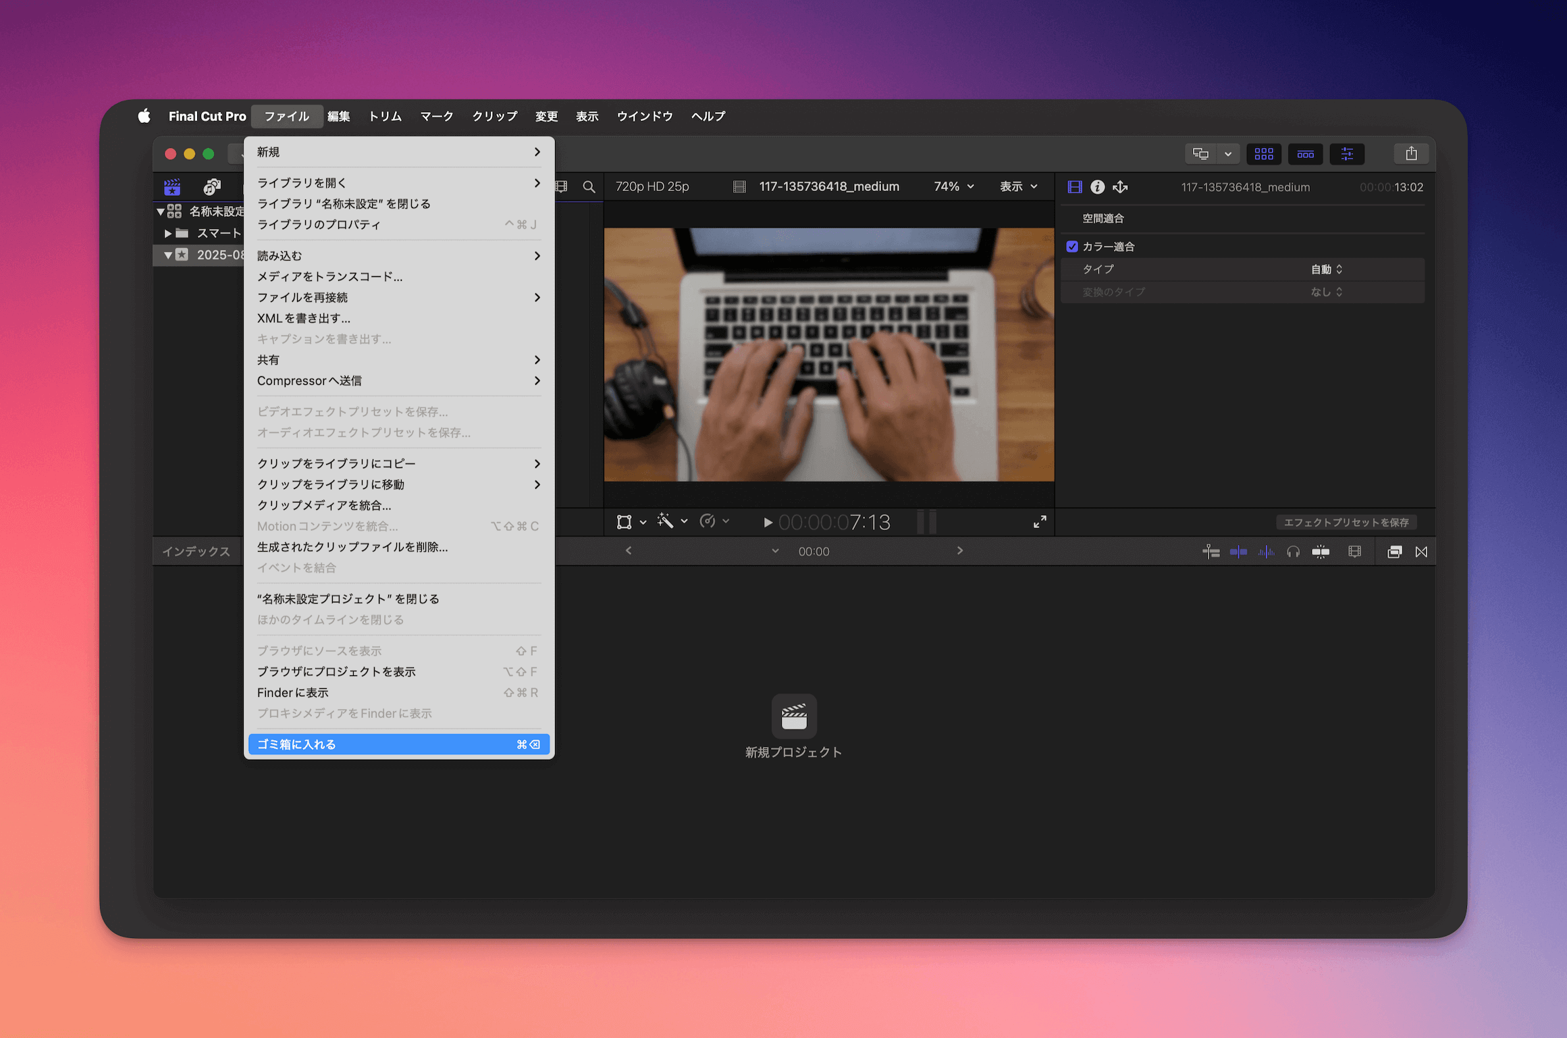
Task: Toggle timeline skimming
Action: 1238,552
